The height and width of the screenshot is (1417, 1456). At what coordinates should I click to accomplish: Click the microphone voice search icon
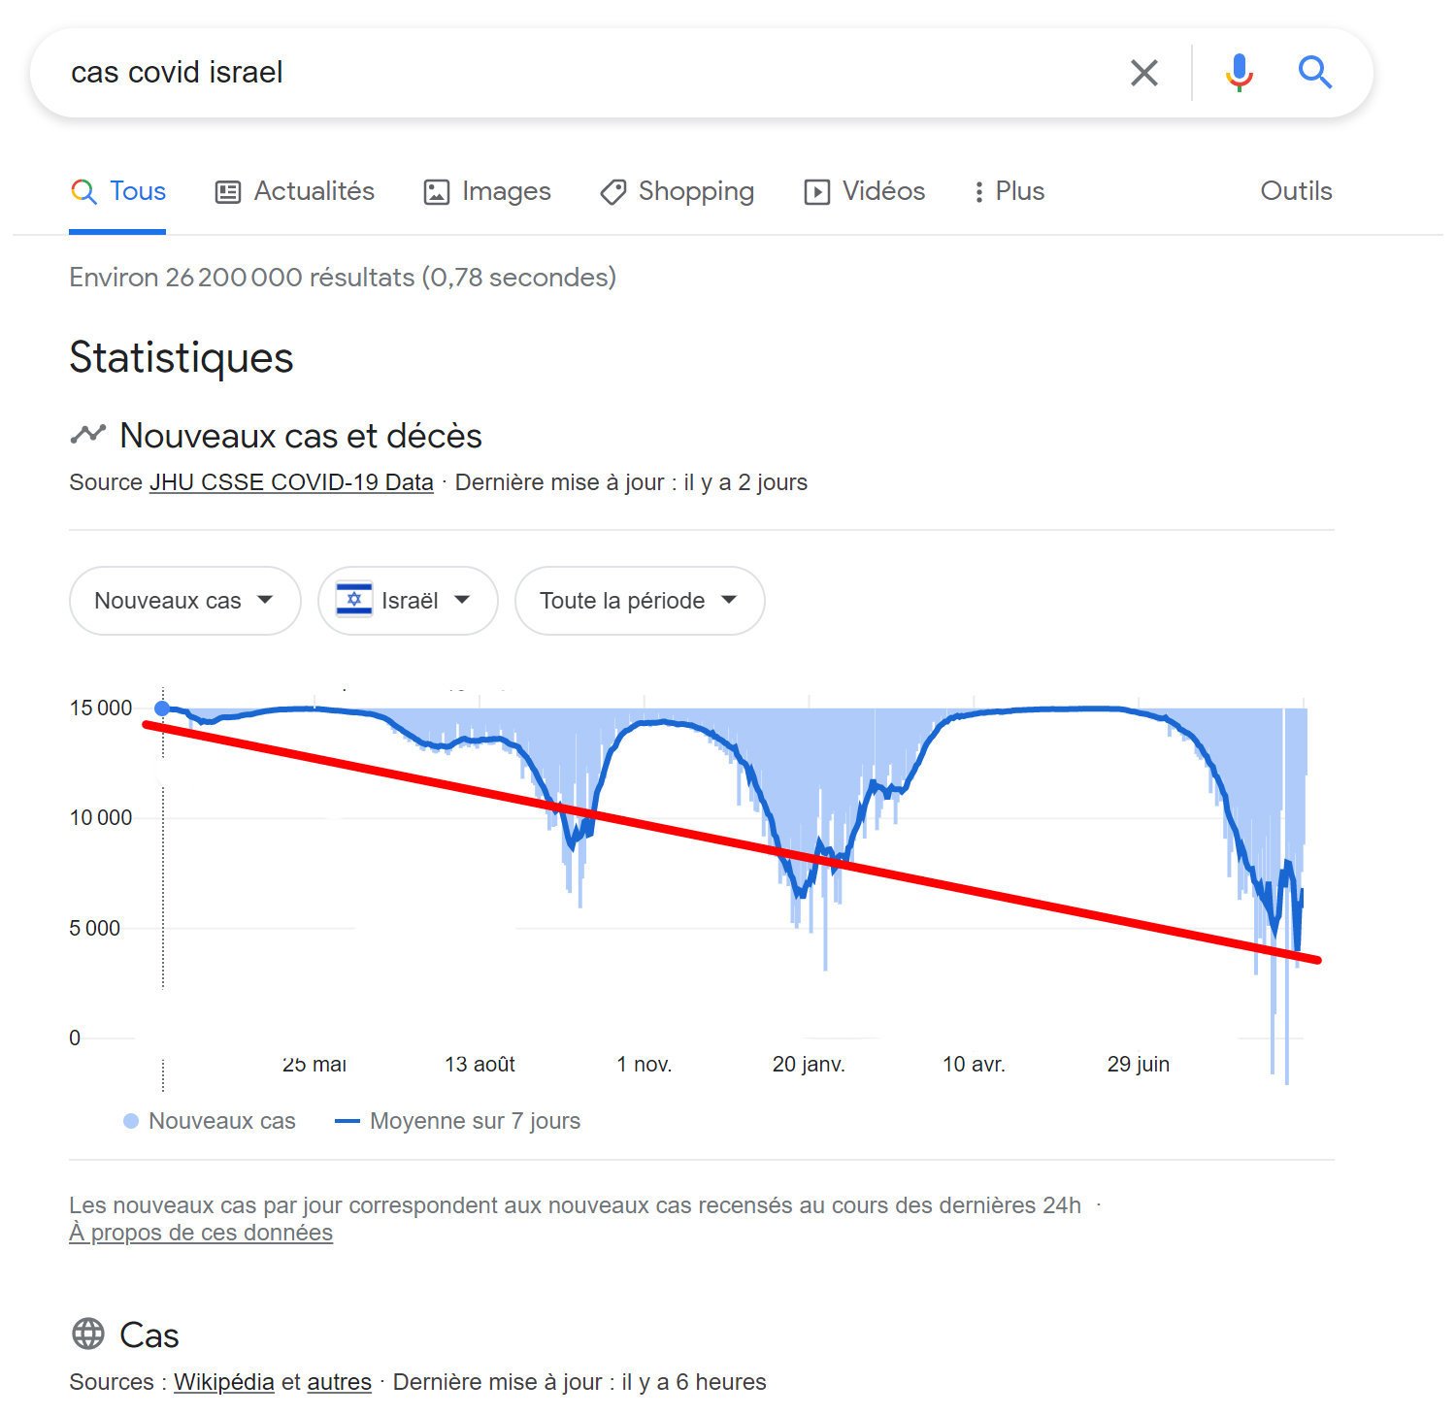point(1240,73)
